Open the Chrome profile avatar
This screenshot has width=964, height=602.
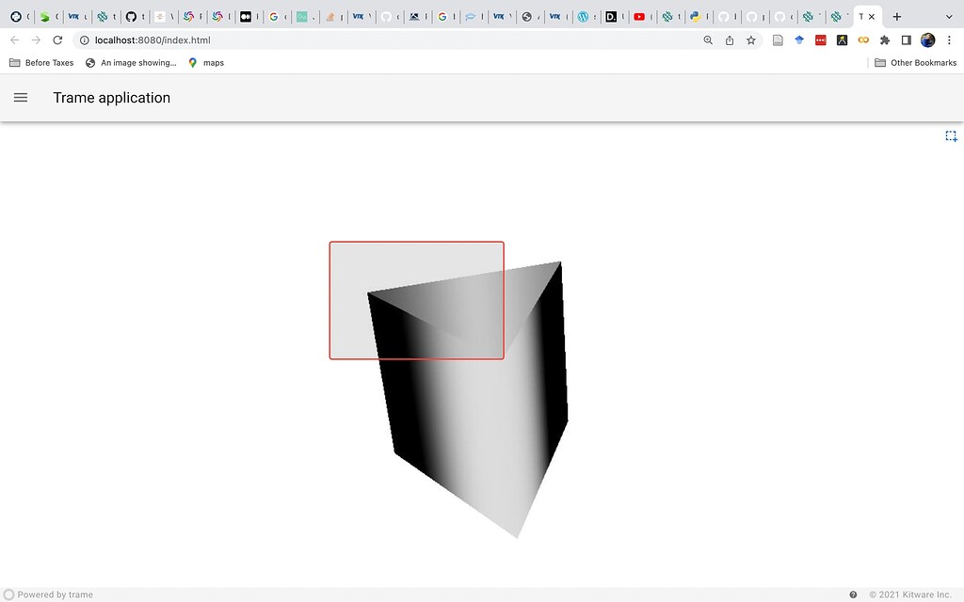pos(927,40)
